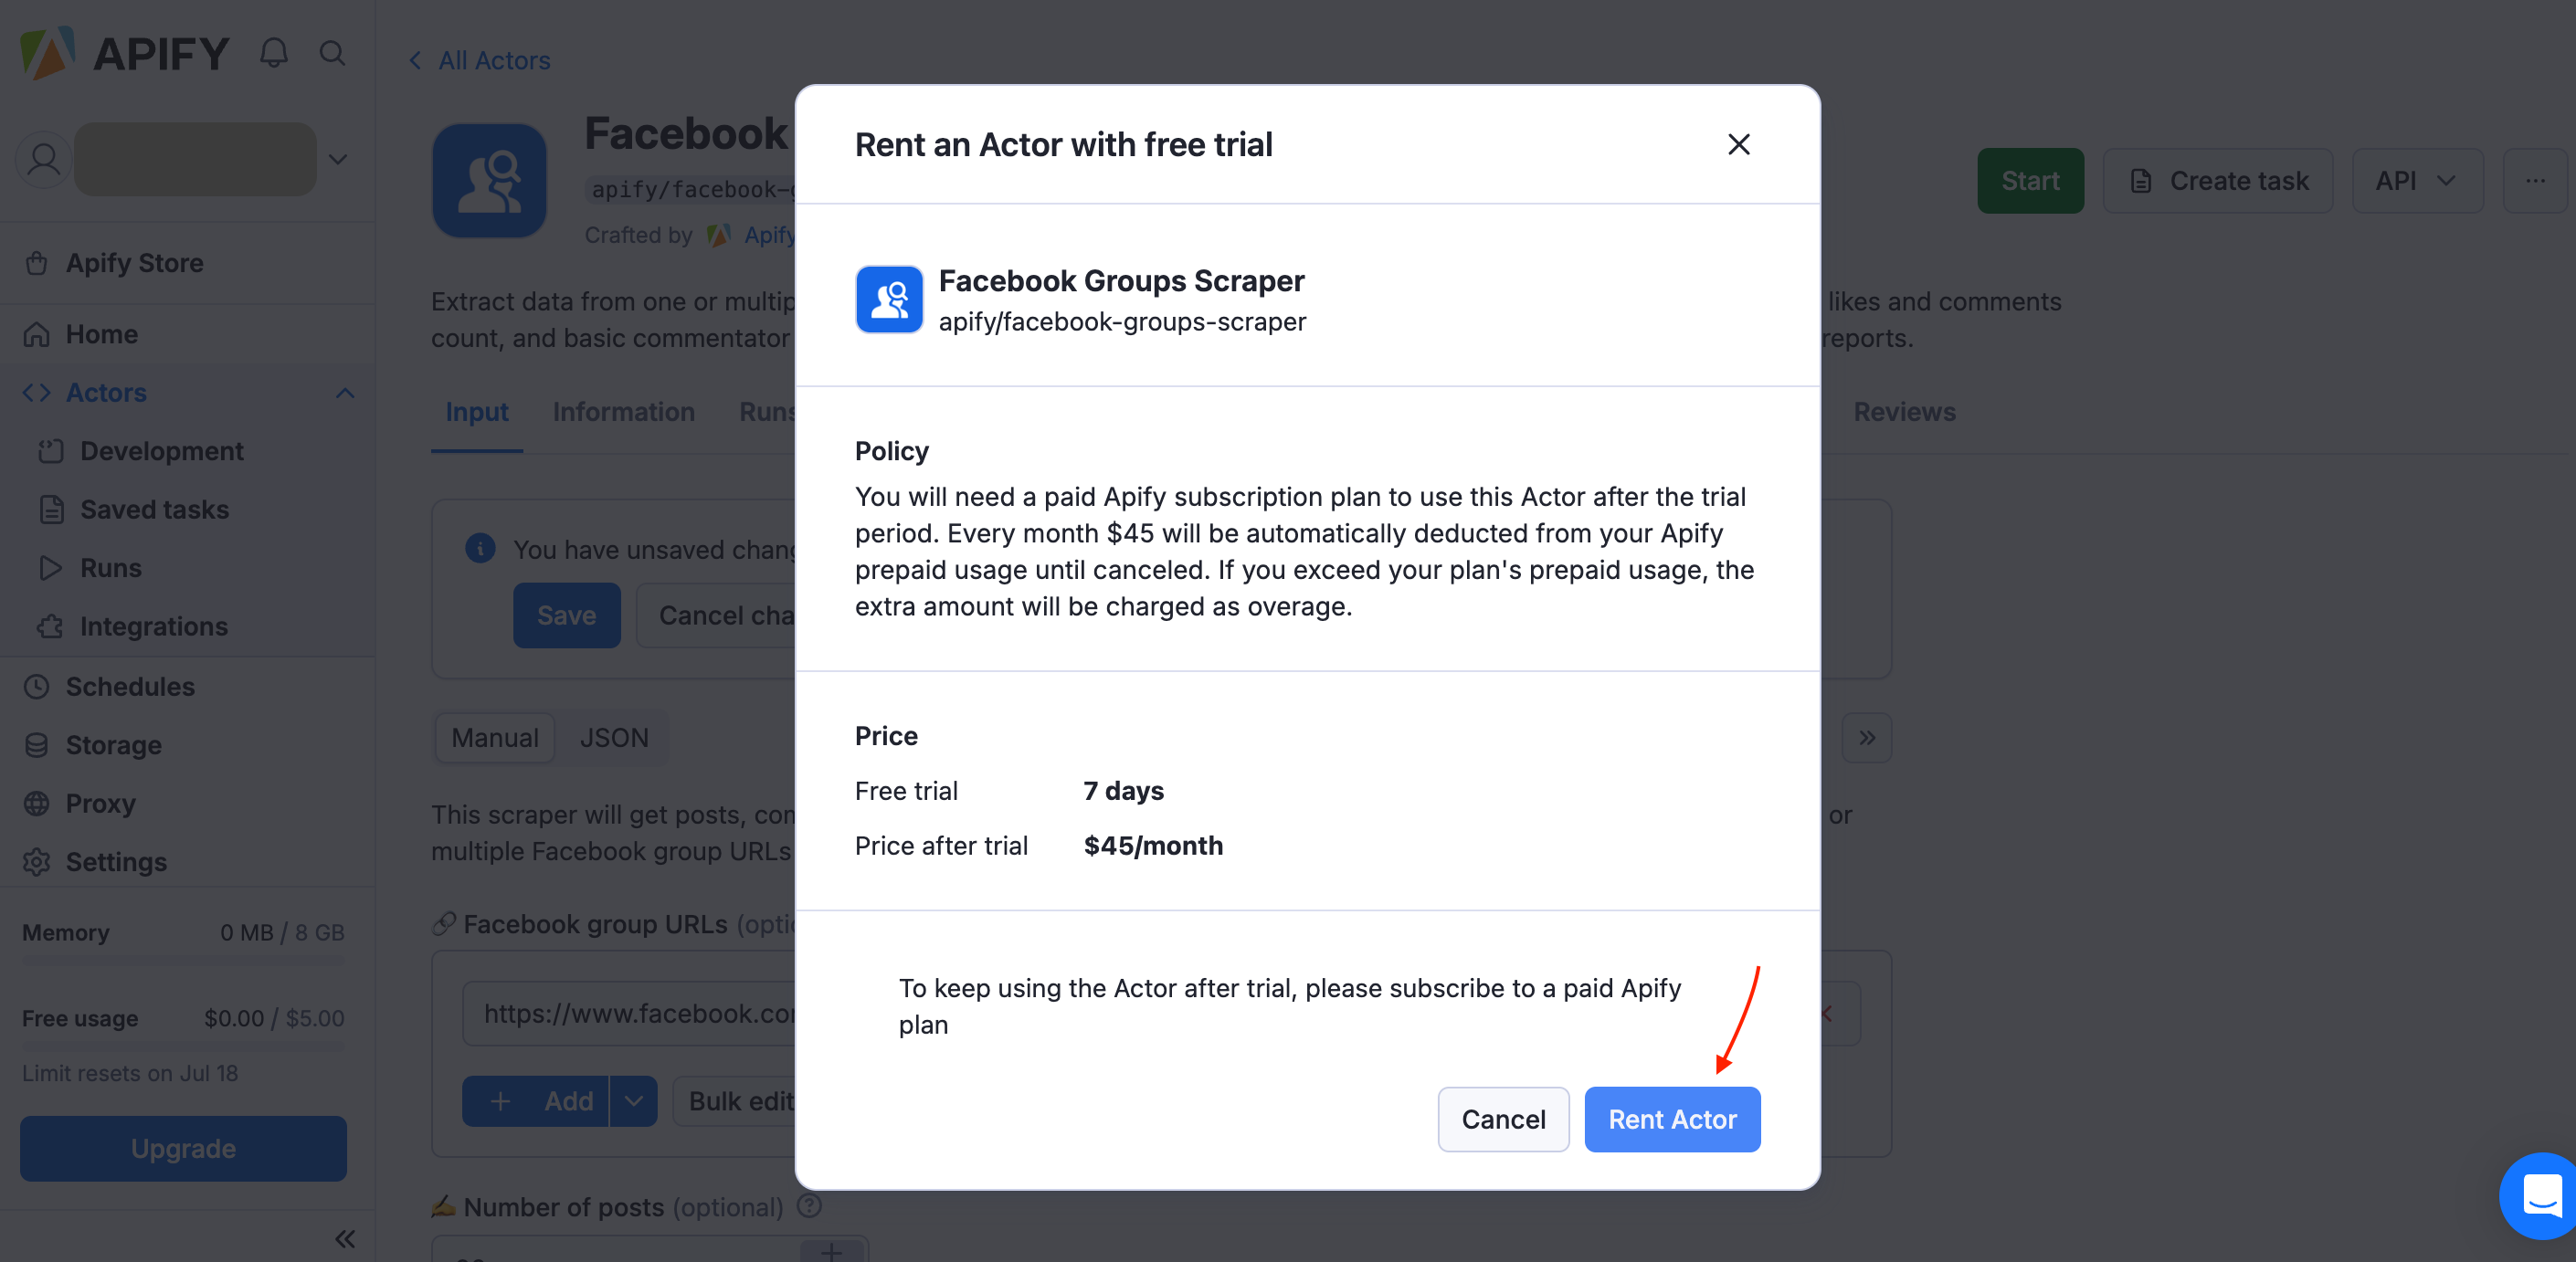
Task: Click the three-dots more options button
Action: coord(2534,181)
